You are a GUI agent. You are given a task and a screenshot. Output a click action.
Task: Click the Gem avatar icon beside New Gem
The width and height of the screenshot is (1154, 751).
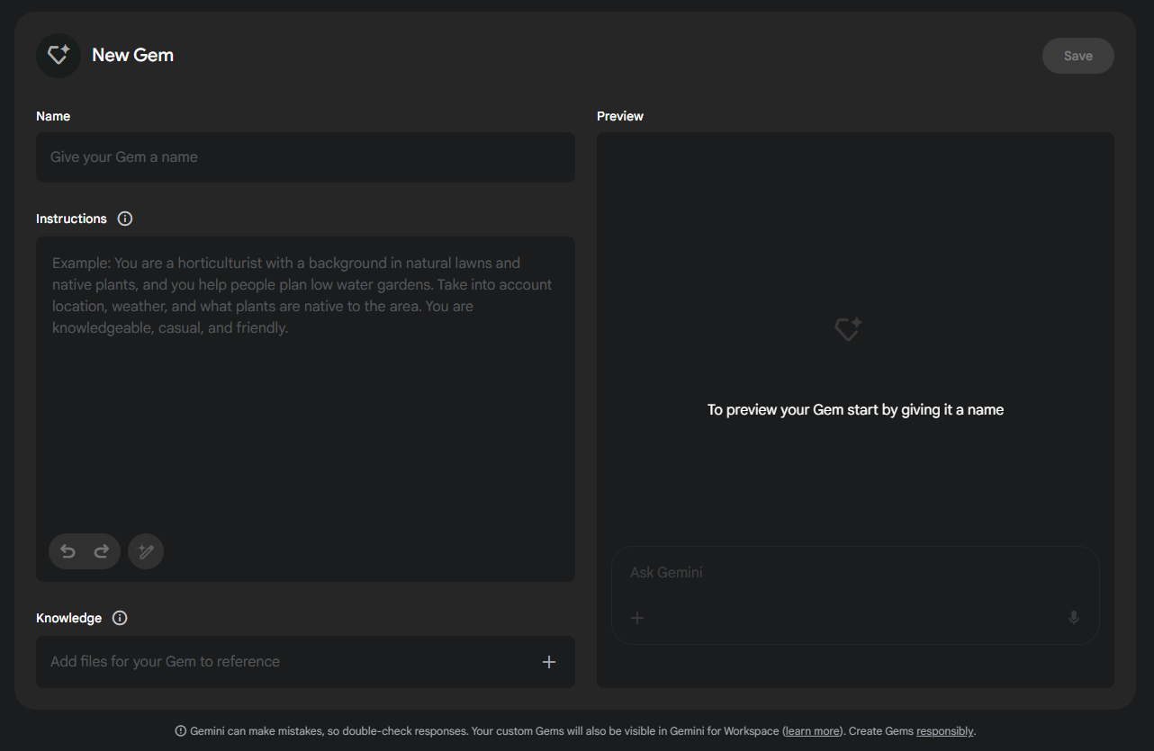coord(59,56)
